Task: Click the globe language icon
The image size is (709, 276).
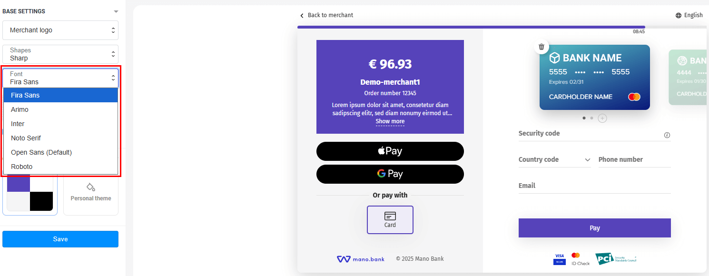Action: (x=679, y=15)
